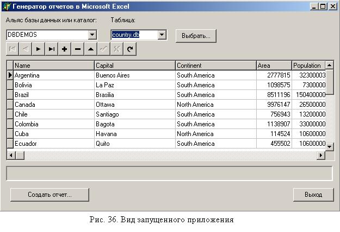Select the Argentina cell
The height and width of the screenshot is (232, 340).
tap(54, 75)
